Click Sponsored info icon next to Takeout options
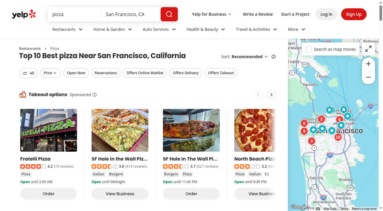This screenshot has width=383, height=211. (x=95, y=95)
